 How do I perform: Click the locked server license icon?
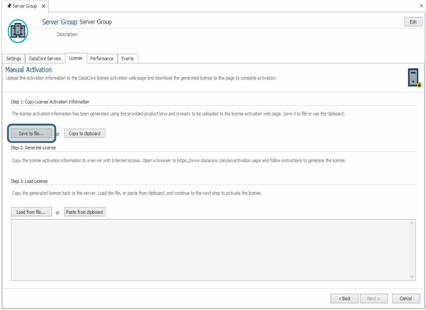pyautogui.click(x=413, y=78)
